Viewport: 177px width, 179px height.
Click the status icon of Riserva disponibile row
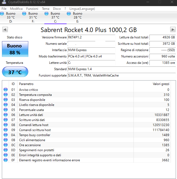tap(6, 100)
